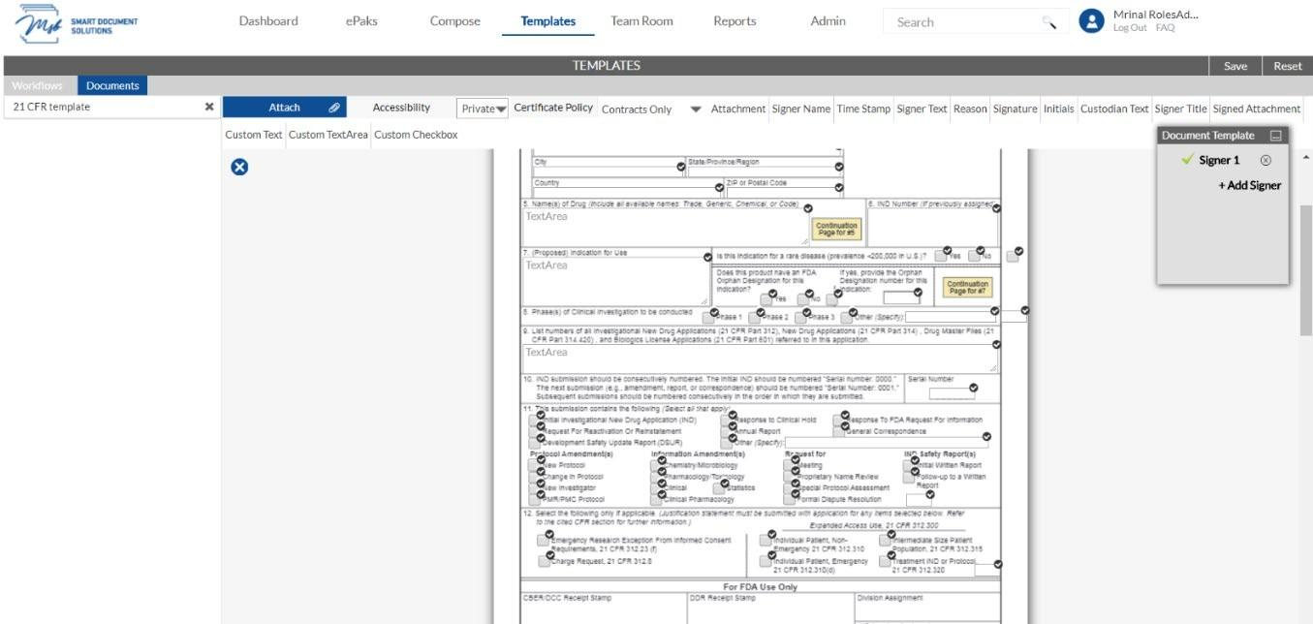Click the Smart Document Solutions logo
Screen dimensions: 1313x624
[x=78, y=25]
